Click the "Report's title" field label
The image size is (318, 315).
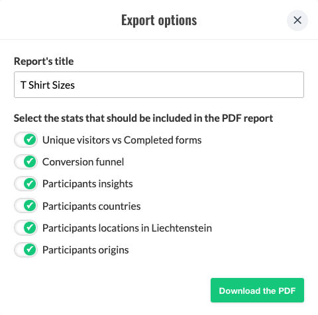(x=44, y=61)
